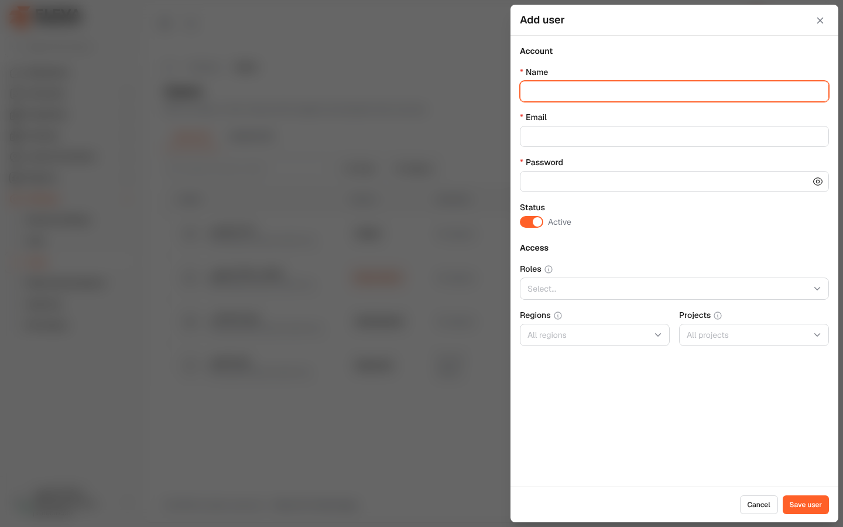Click into the Email input field
The height and width of the screenshot is (527, 843).
[x=674, y=136]
